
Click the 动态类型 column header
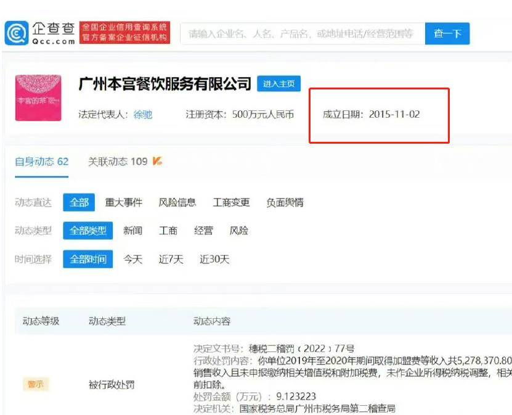(107, 321)
